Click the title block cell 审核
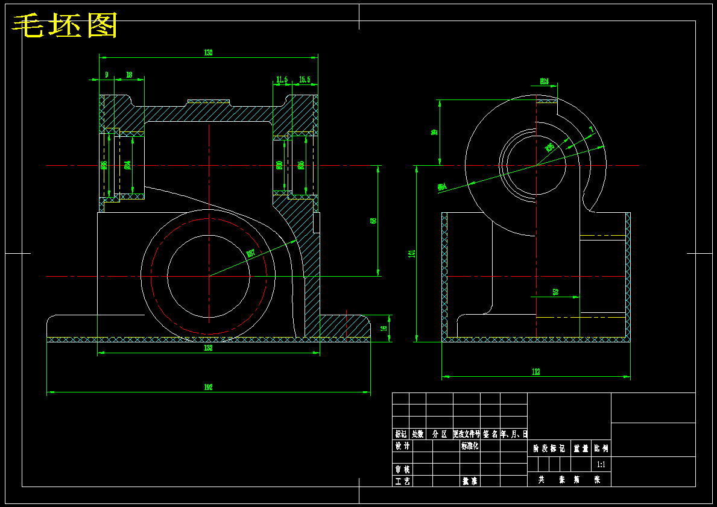This screenshot has width=717, height=507. click(402, 470)
